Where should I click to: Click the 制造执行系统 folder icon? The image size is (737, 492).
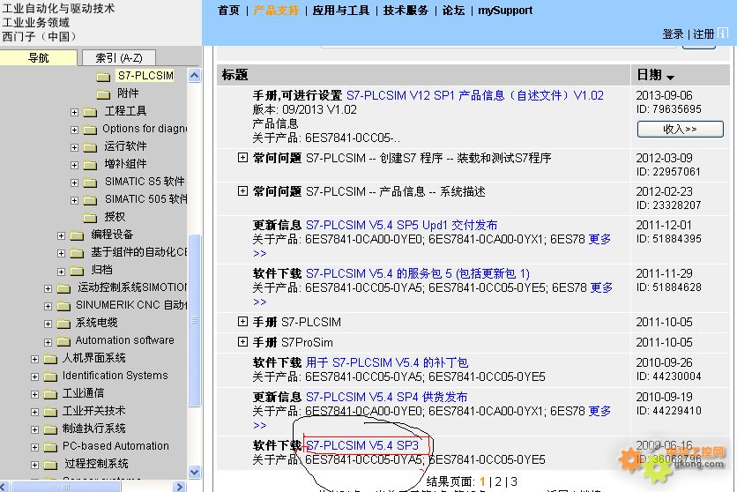tap(51, 429)
